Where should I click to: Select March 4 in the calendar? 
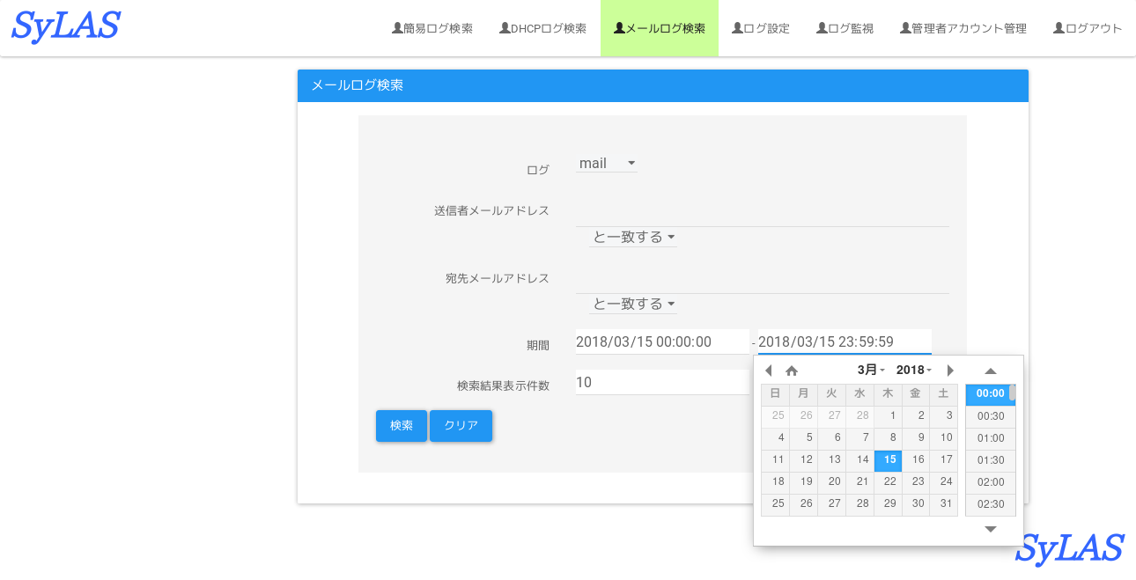776,437
